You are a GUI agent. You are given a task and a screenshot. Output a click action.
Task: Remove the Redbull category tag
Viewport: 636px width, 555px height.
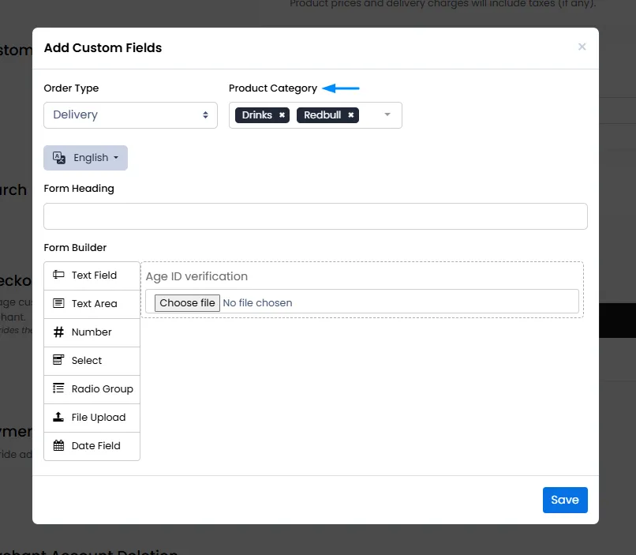[x=351, y=114]
